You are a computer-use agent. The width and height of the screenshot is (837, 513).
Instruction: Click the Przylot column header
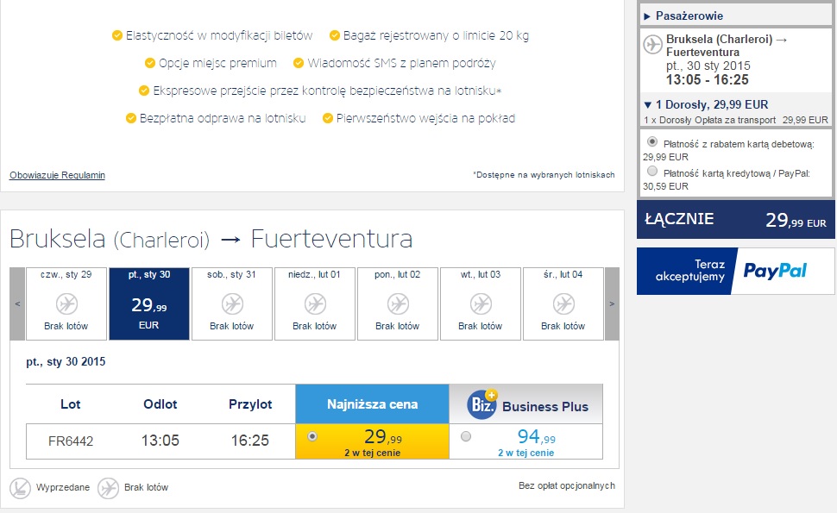point(250,404)
